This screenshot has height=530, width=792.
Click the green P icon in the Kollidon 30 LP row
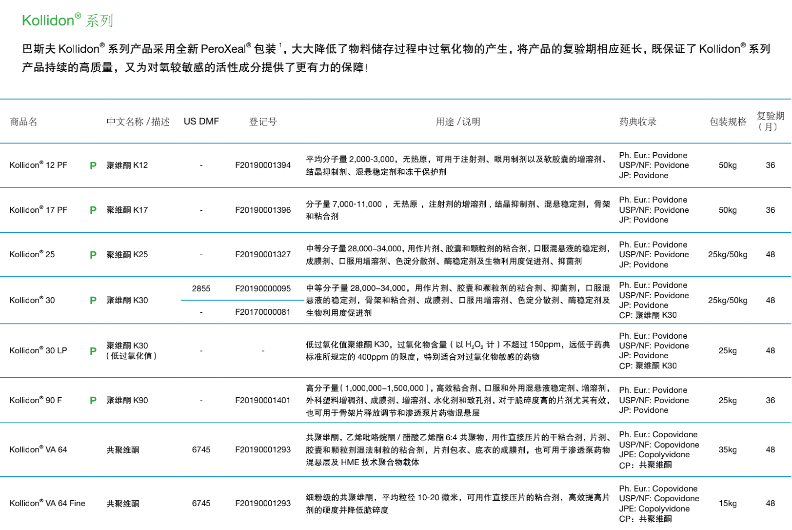[x=93, y=351]
